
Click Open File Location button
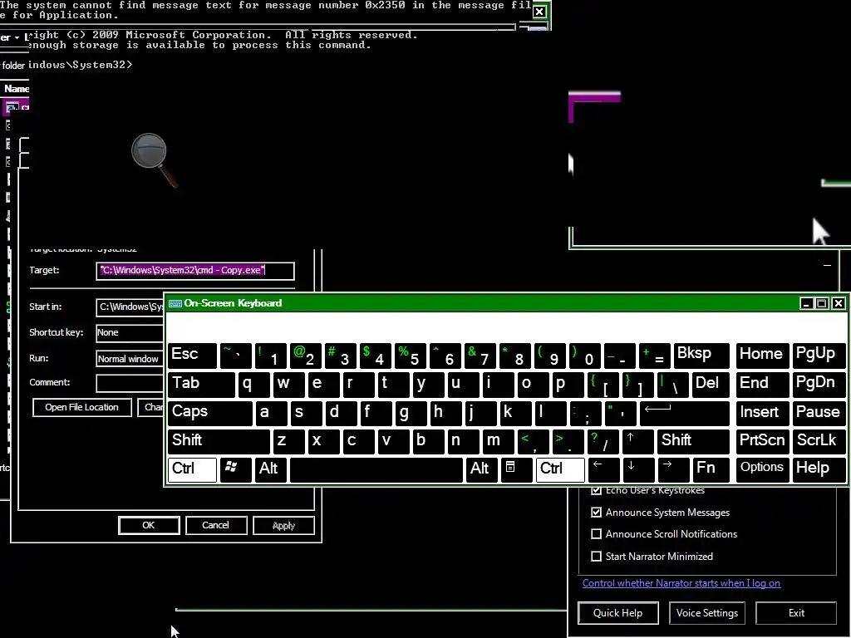coord(82,407)
